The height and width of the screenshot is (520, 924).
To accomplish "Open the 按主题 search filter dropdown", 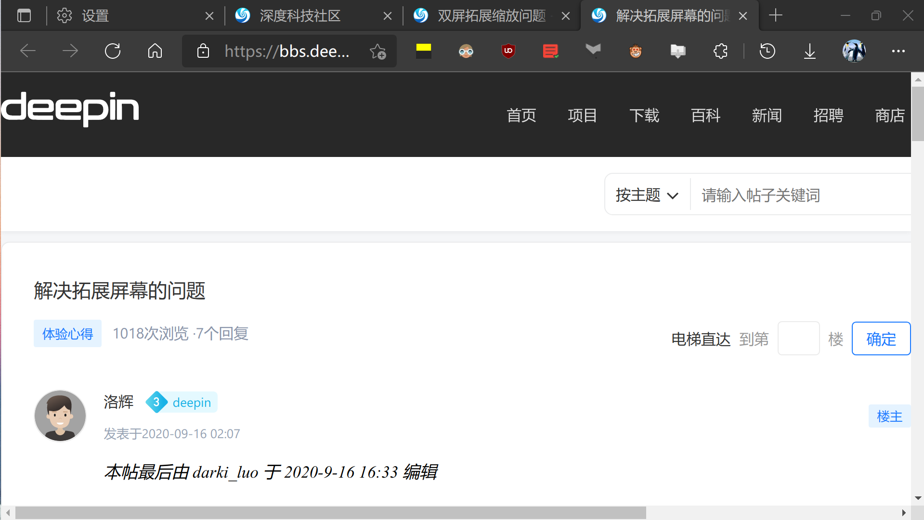I will pyautogui.click(x=646, y=195).
